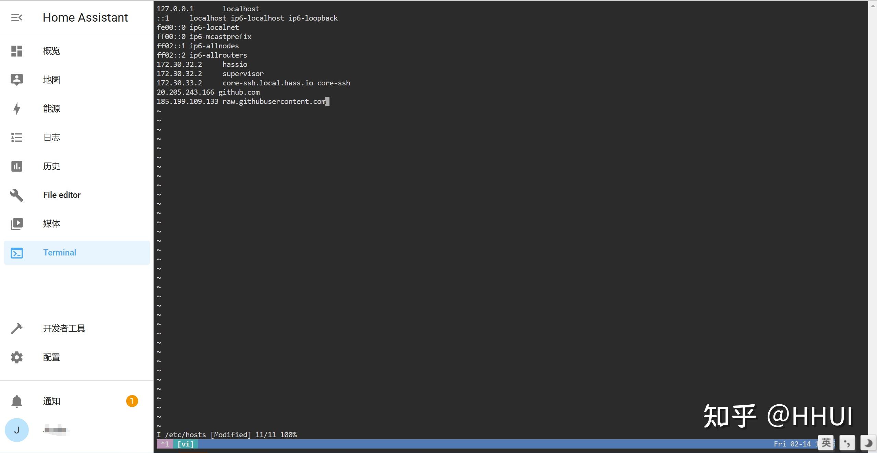Select the File editor menu label

pos(62,195)
